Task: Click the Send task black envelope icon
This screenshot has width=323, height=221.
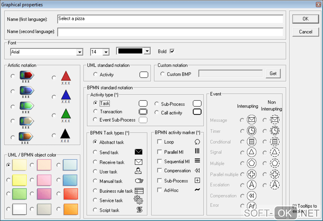Action: pos(138,152)
